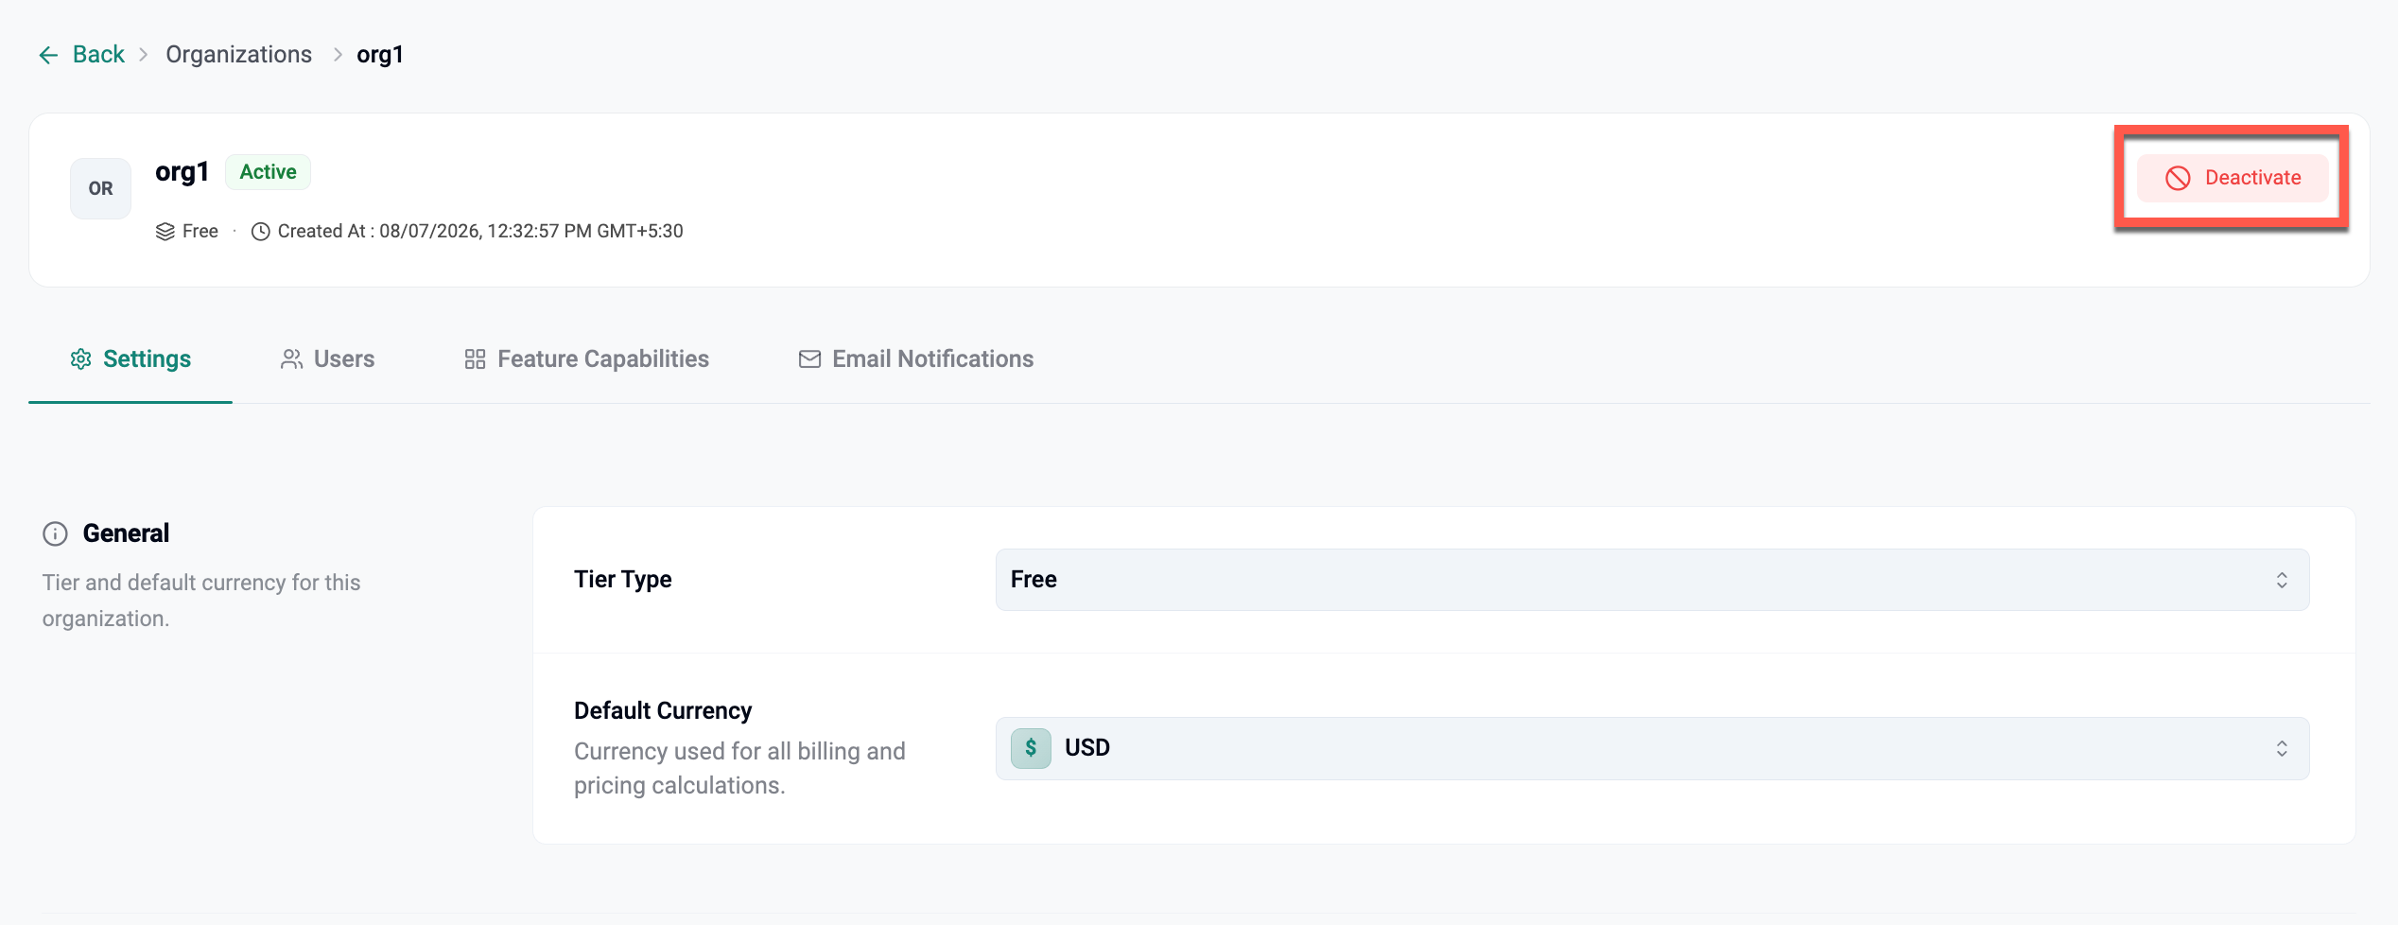
Task: Click the layers icon beside Free tier
Action: (x=165, y=232)
